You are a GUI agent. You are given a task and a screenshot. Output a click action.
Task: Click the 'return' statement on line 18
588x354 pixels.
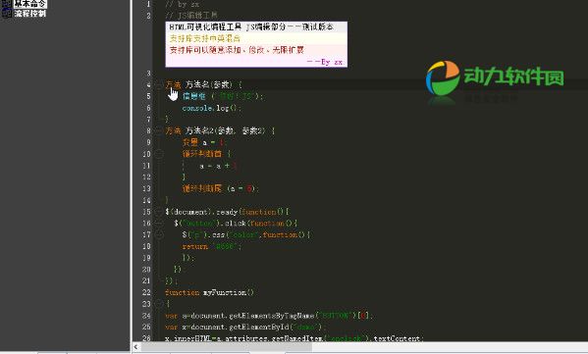pos(195,246)
